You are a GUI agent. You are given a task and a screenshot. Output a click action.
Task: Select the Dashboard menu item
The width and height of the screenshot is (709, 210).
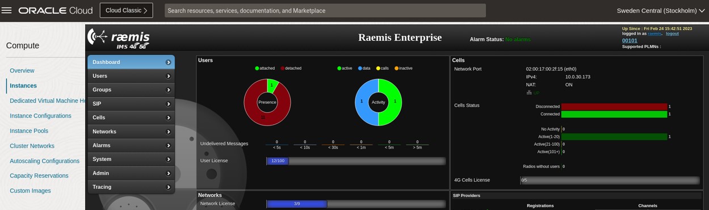pos(131,62)
